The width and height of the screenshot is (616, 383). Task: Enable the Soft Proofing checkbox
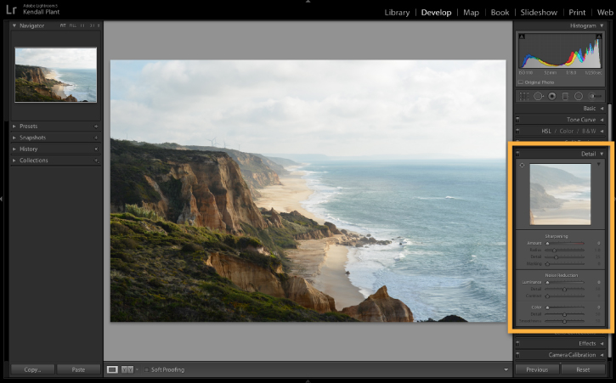(x=146, y=369)
